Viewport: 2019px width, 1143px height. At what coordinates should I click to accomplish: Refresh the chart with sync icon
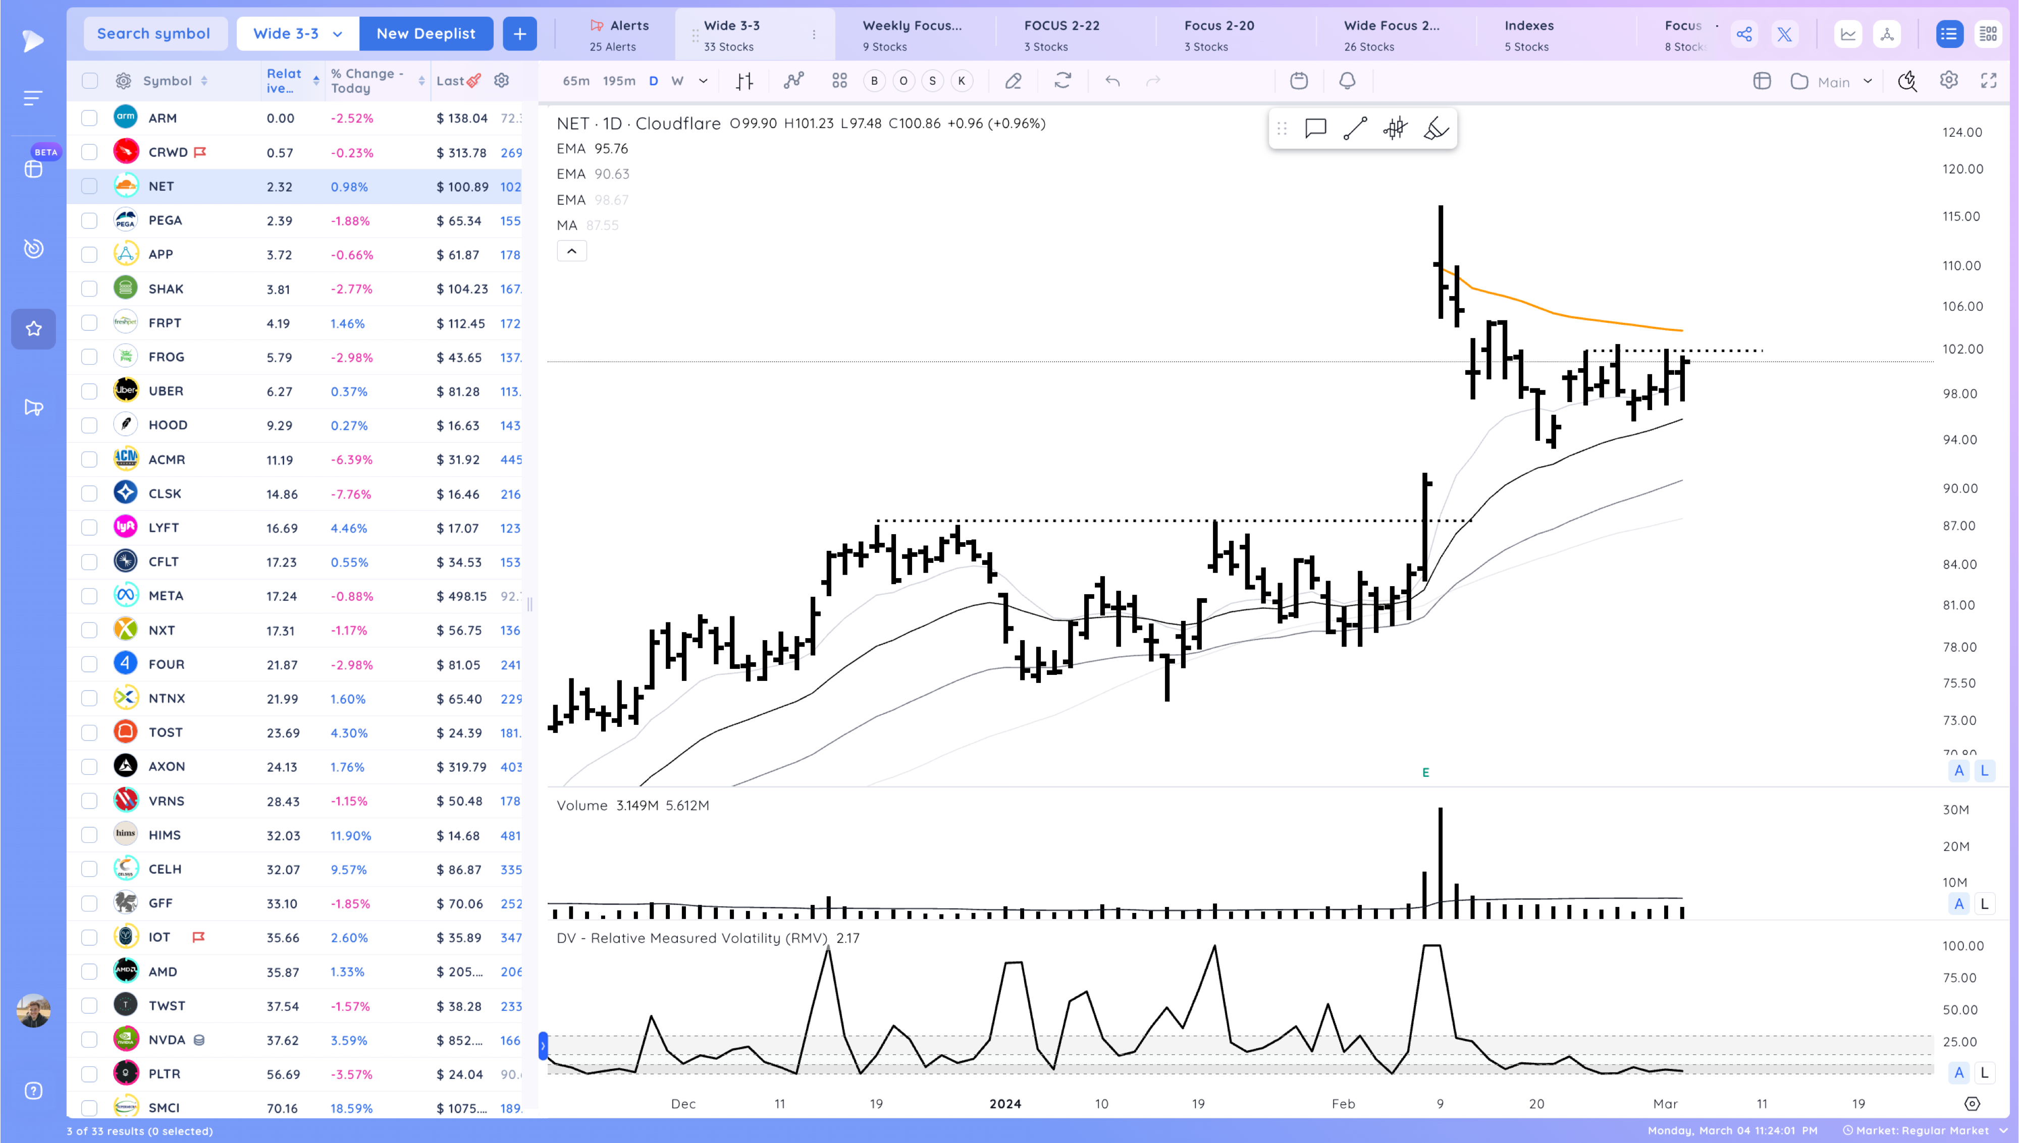point(1062,81)
